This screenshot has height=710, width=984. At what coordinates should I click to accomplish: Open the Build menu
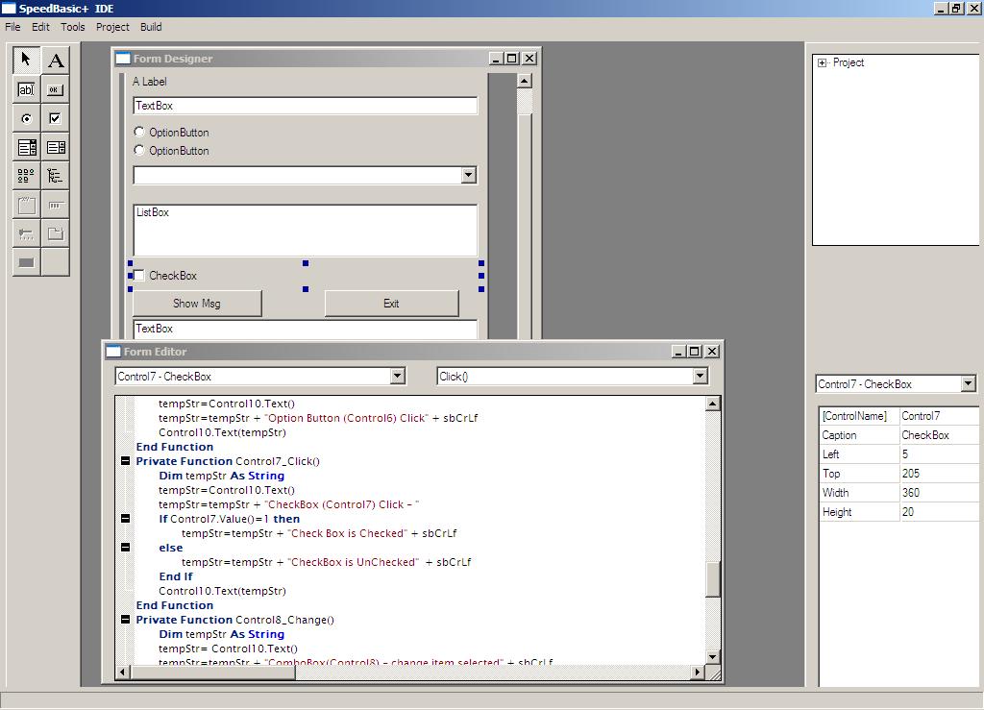[x=151, y=27]
